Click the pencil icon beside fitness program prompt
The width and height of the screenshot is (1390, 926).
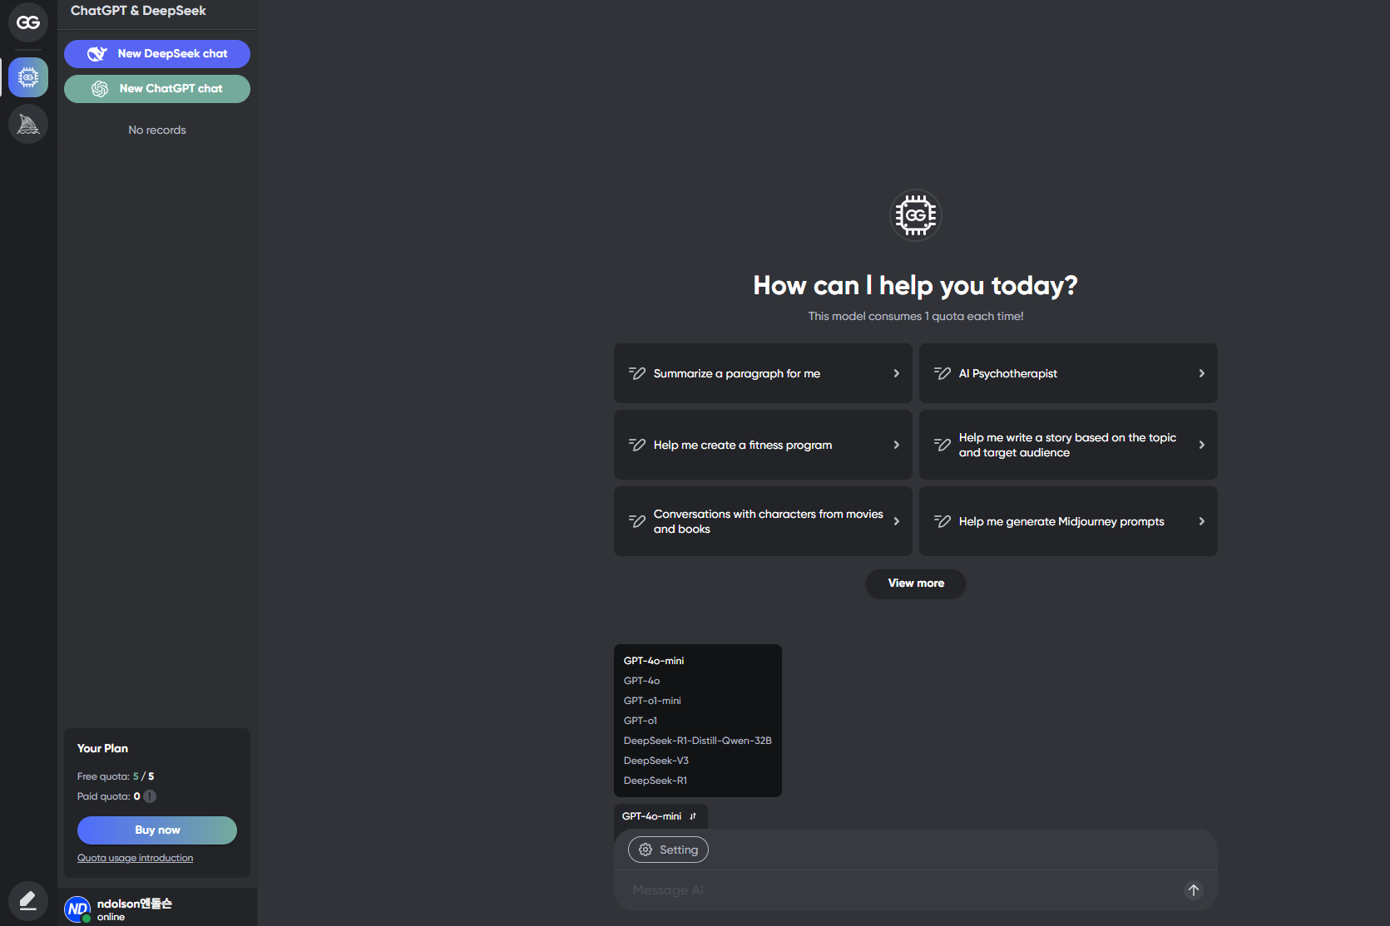[x=637, y=445]
